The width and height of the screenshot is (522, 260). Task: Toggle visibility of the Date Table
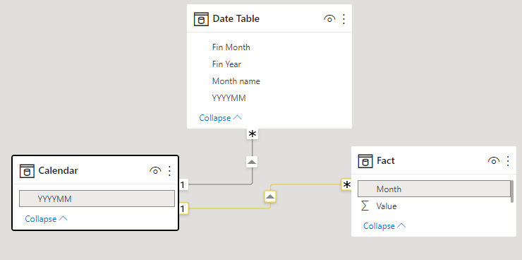[x=329, y=19]
